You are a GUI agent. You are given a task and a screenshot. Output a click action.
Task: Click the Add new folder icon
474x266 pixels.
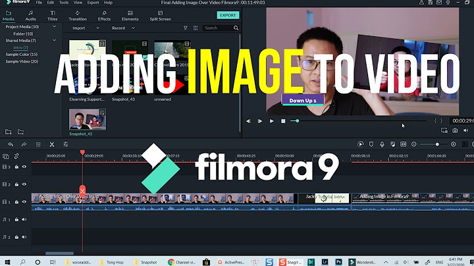pos(9,132)
